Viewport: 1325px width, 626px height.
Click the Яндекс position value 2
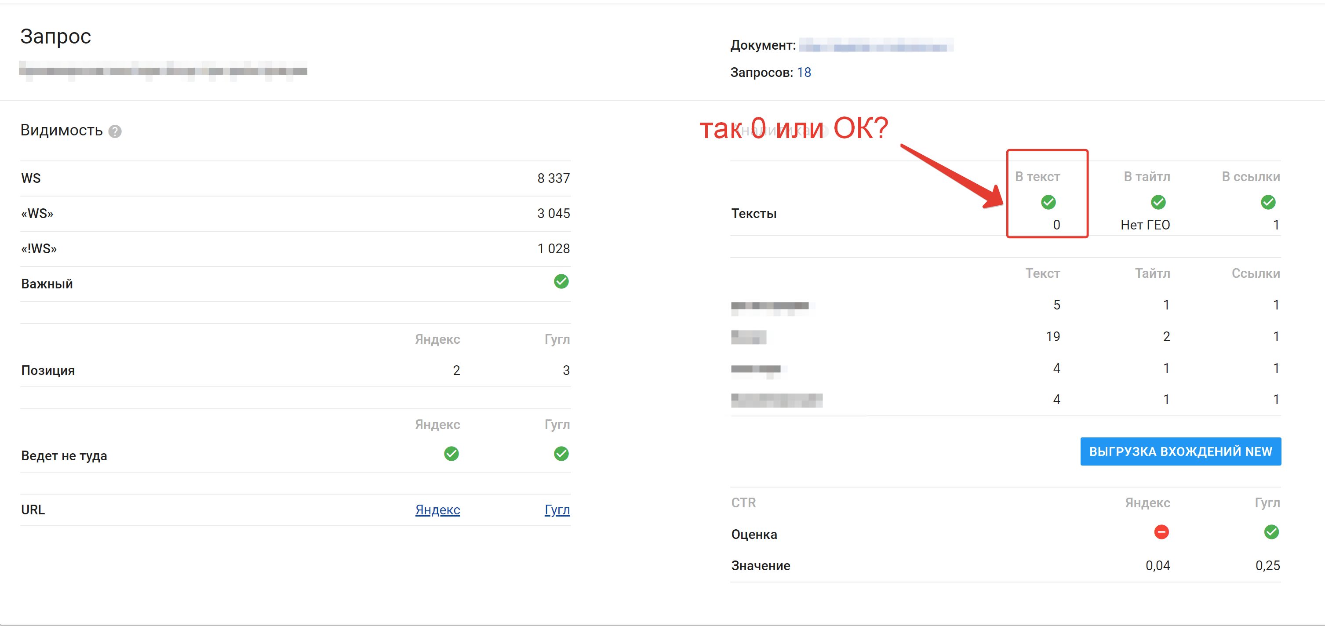(456, 370)
